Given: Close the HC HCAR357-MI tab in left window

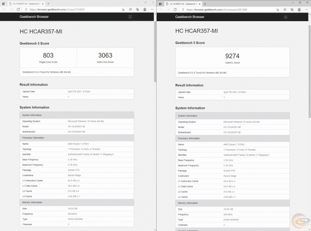Looking at the screenshot, I should [43, 4].
